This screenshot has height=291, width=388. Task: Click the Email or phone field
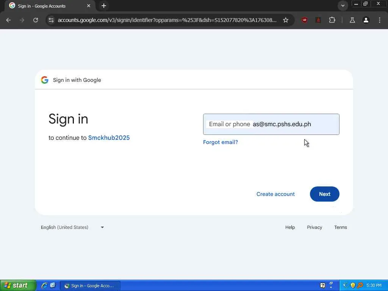pos(271,124)
